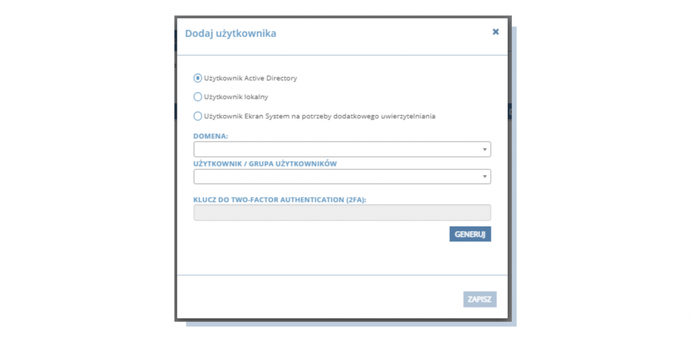This screenshot has width=691, height=342.
Task: Select the Użytkownik Ekran System radio option
Action: tap(198, 116)
